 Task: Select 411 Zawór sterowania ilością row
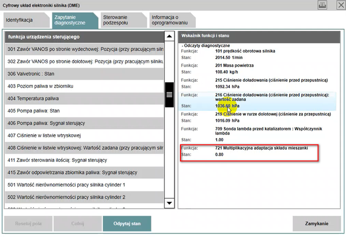(84, 160)
